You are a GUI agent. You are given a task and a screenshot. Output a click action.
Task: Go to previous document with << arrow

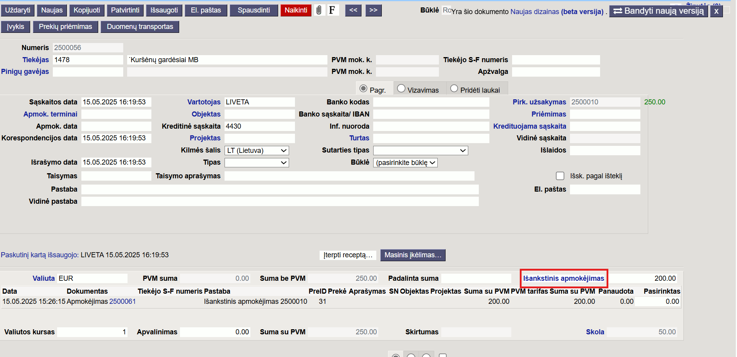click(353, 10)
